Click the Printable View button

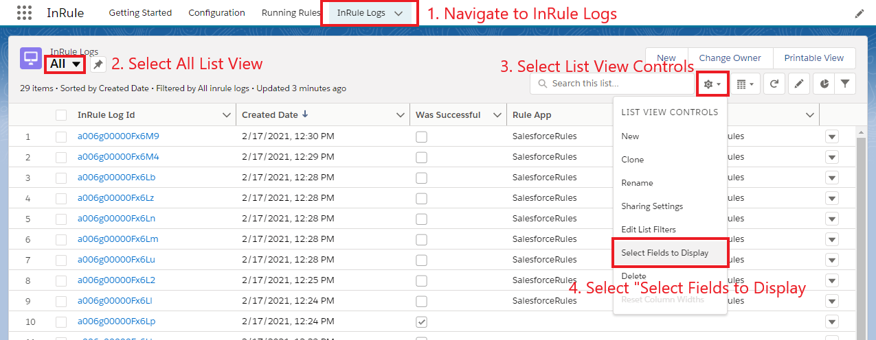(814, 58)
